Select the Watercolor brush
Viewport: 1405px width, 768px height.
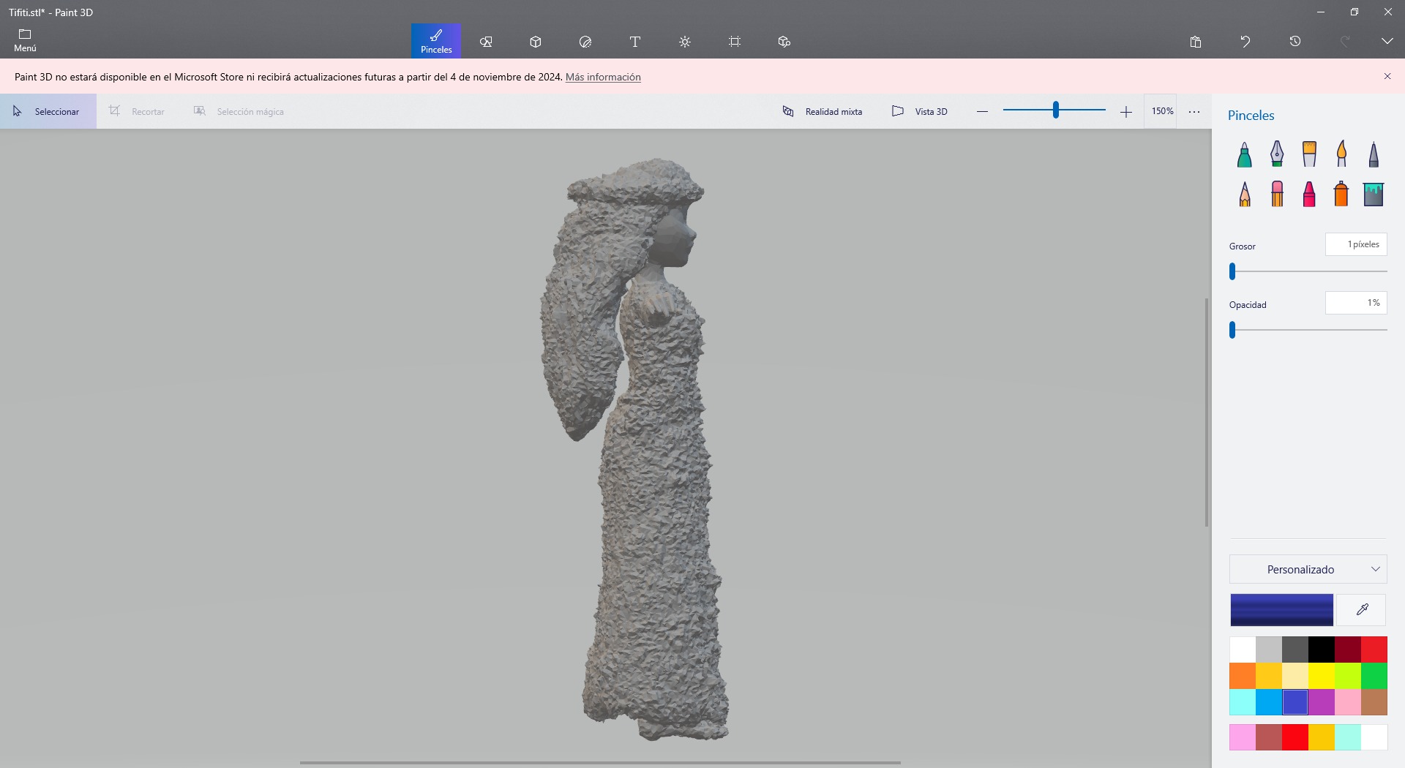pyautogui.click(x=1341, y=154)
